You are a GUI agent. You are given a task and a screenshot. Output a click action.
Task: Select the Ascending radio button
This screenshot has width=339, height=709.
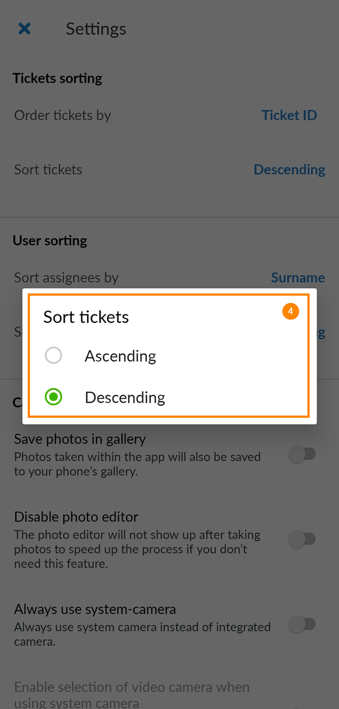(54, 355)
